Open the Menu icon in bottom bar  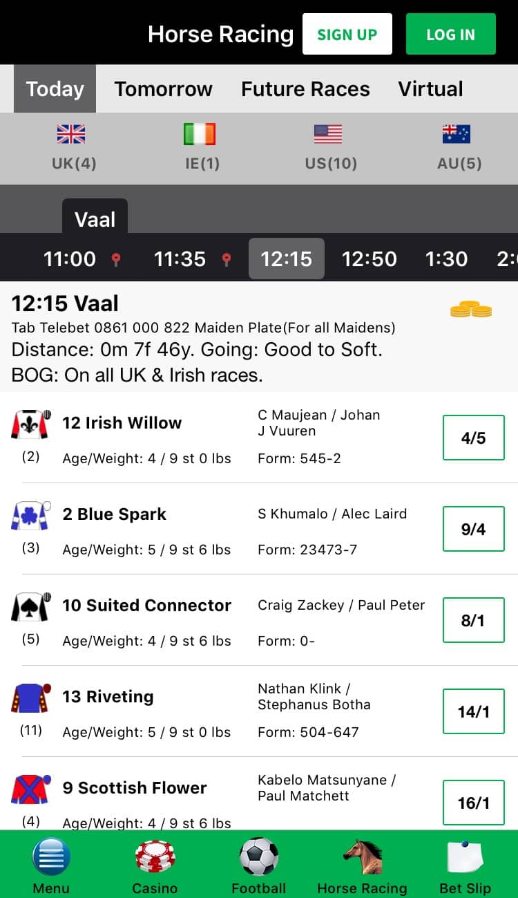[51, 857]
